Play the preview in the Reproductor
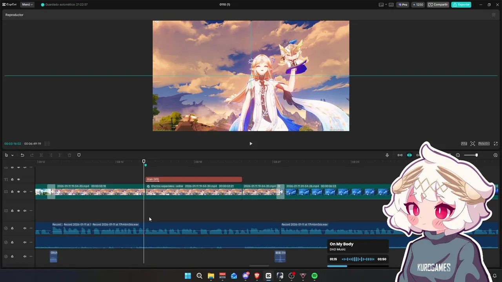Image resolution: width=502 pixels, height=282 pixels. point(251,144)
